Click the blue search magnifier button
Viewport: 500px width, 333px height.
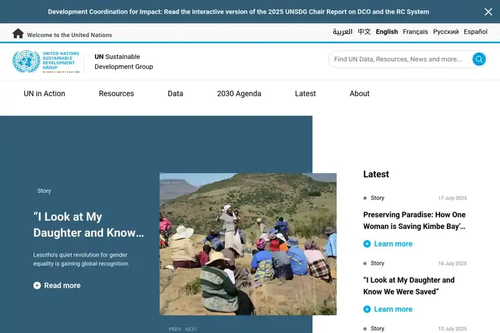click(x=479, y=59)
